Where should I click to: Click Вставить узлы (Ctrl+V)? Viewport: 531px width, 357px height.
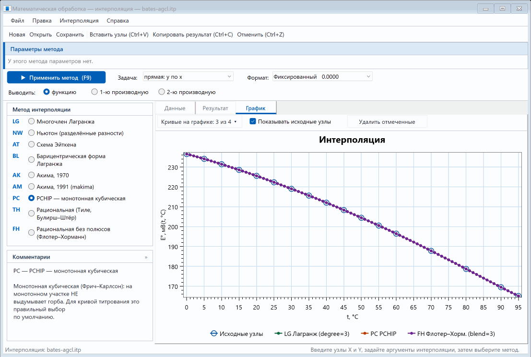[119, 35]
